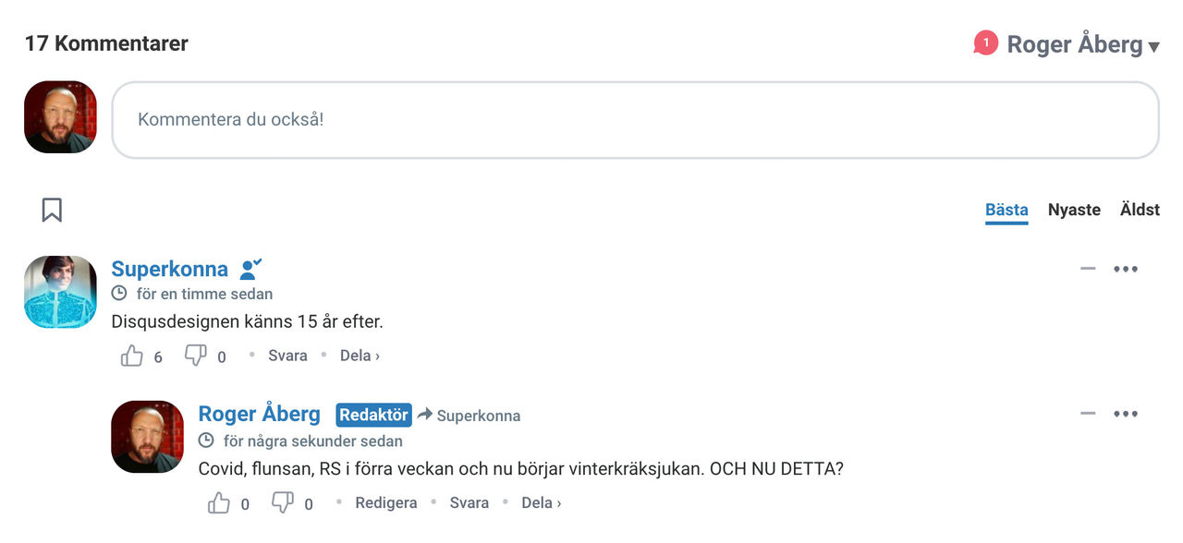Click the 'Kommentera du också!' input field
The image size is (1183, 543).
point(635,119)
